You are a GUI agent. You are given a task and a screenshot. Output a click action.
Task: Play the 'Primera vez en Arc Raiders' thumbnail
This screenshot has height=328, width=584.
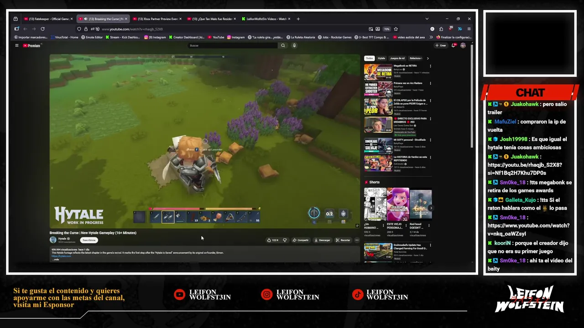point(378,89)
